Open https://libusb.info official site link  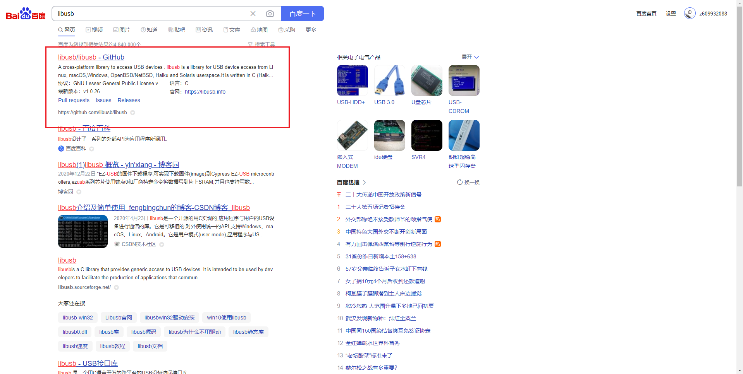205,92
